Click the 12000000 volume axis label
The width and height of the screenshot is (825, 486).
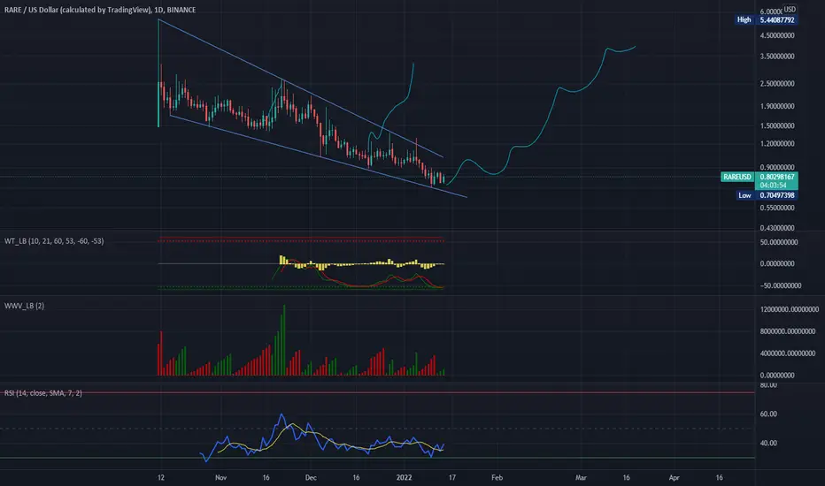[790, 309]
